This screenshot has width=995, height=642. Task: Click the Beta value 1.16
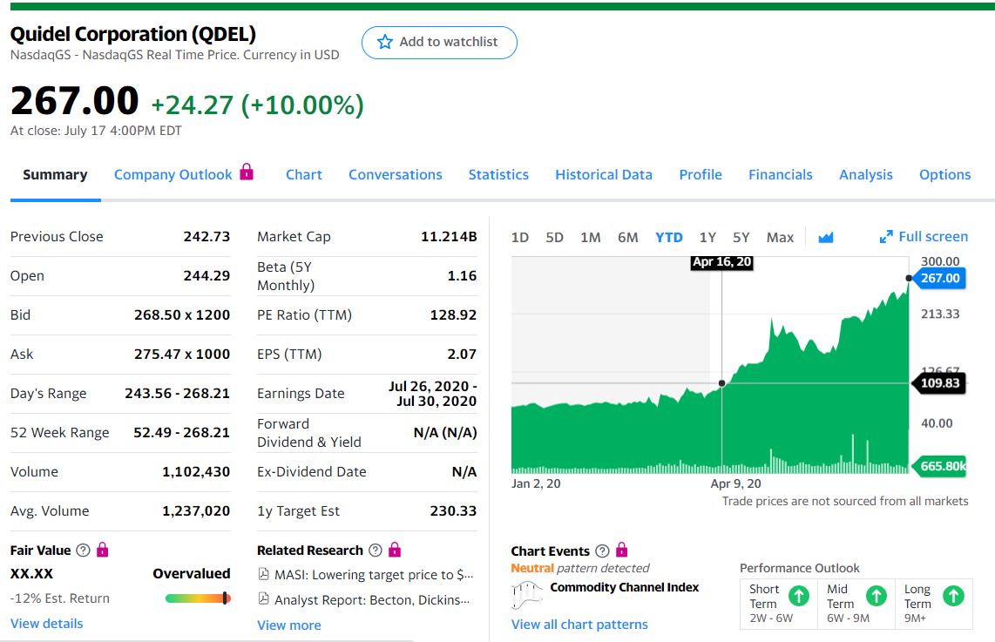(462, 276)
